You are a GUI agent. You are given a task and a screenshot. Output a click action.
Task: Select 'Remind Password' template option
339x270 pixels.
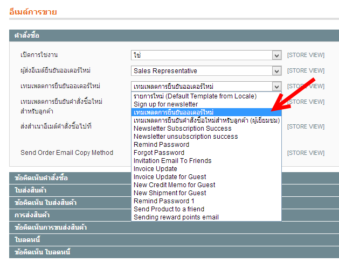(161, 145)
